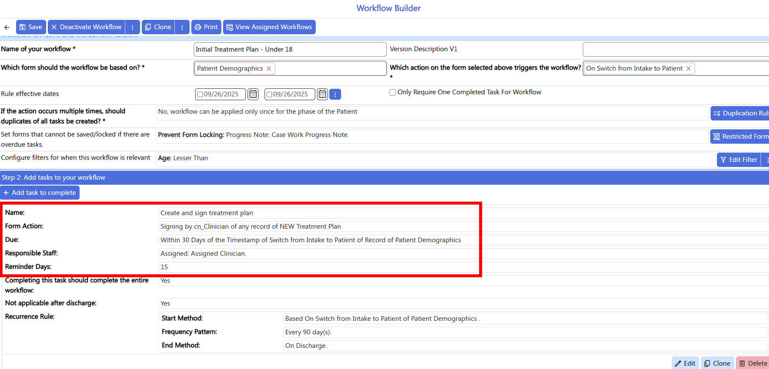Screen dimensions: 769x369
Task: Edit the workflow name field
Action: [x=290, y=49]
